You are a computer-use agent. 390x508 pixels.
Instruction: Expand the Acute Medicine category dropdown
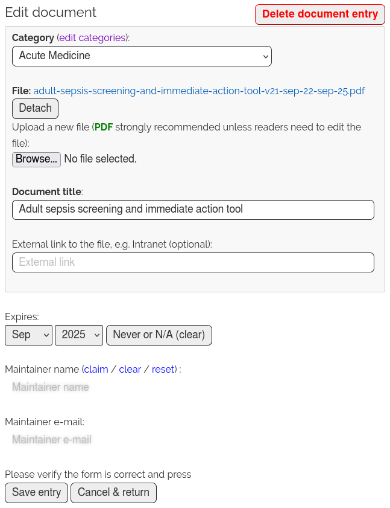[142, 56]
